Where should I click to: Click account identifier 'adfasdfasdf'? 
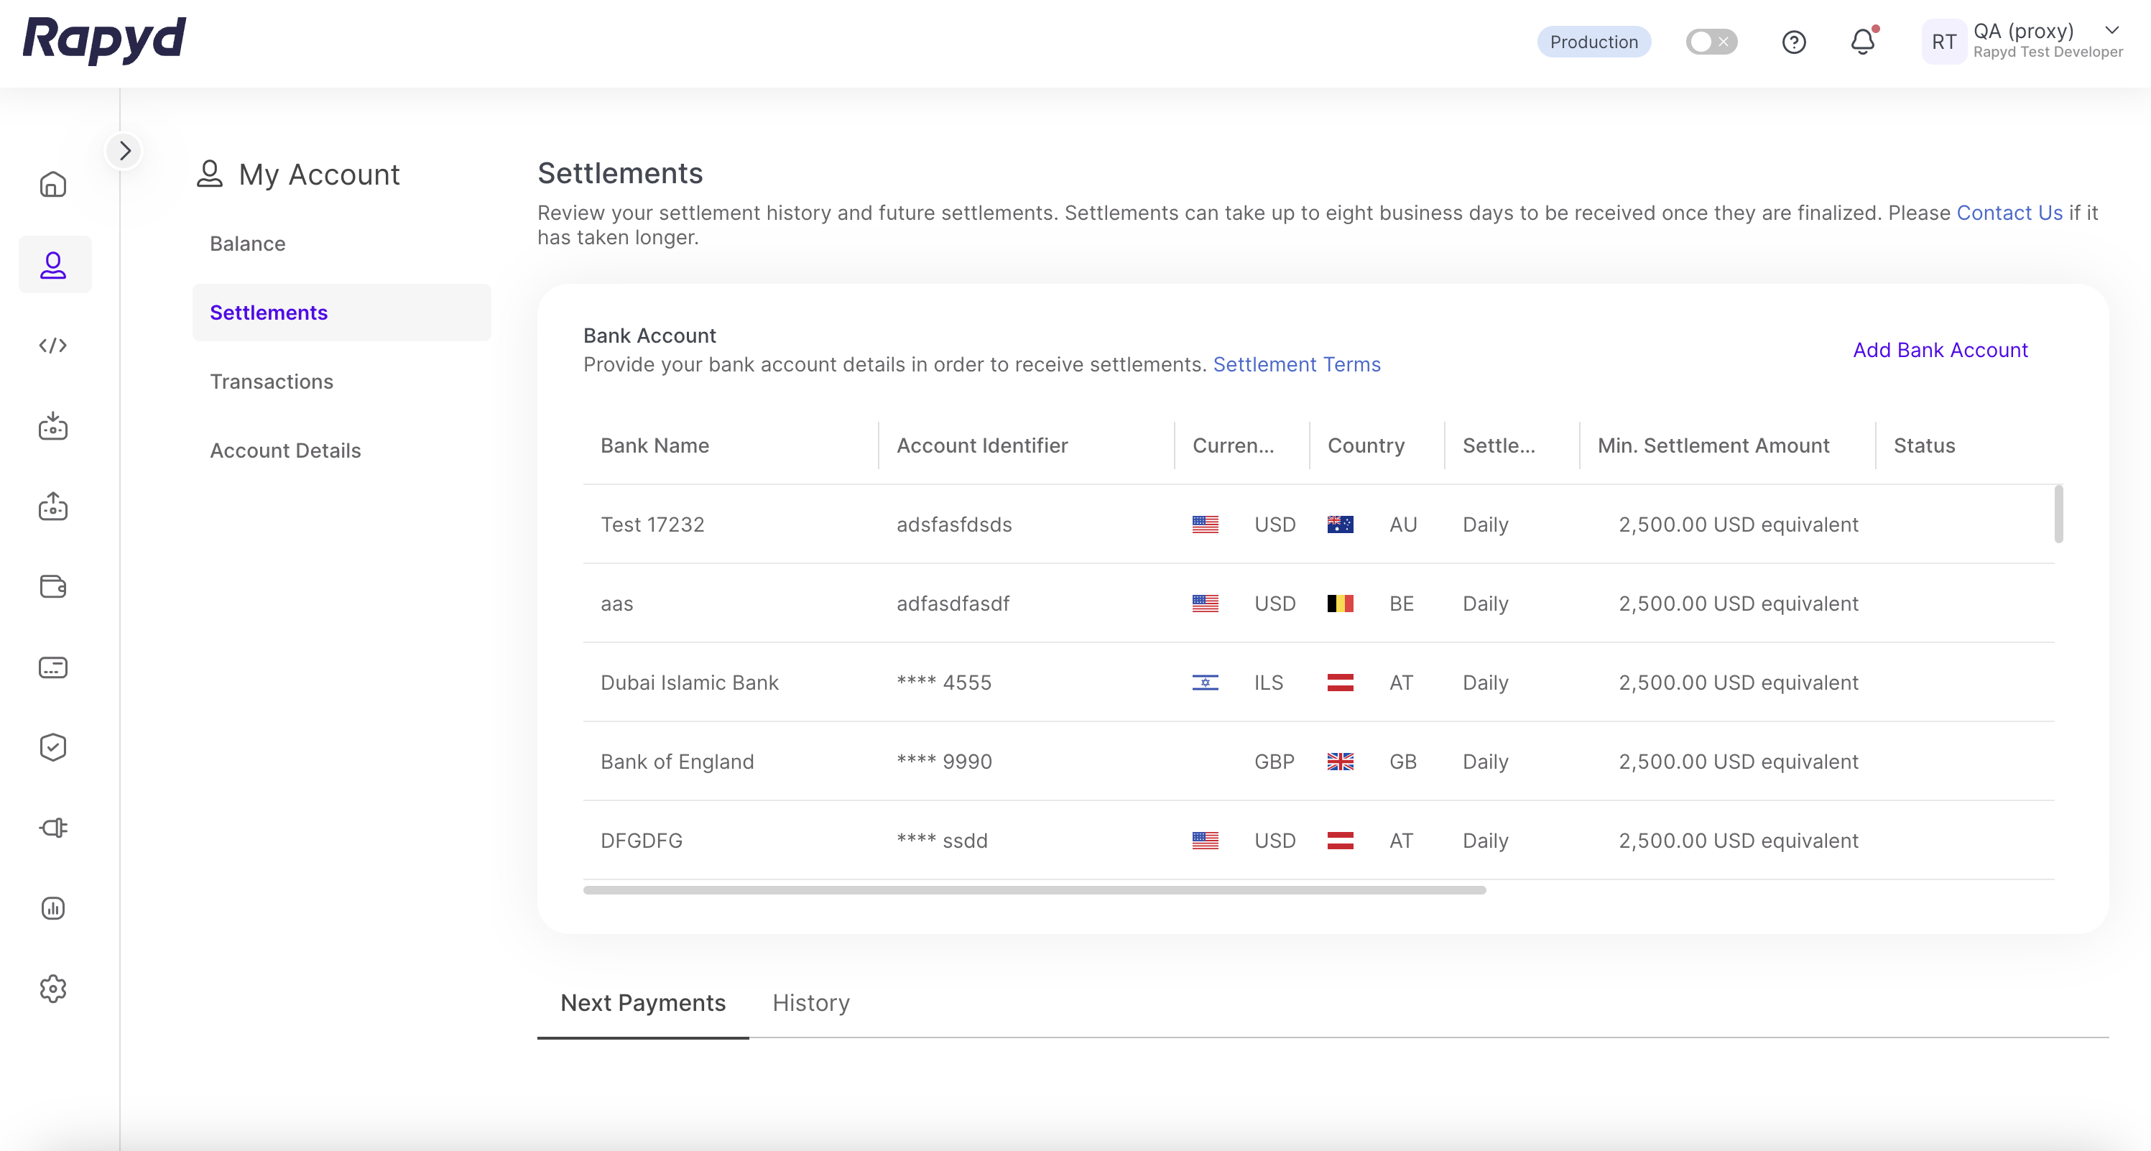tap(952, 603)
